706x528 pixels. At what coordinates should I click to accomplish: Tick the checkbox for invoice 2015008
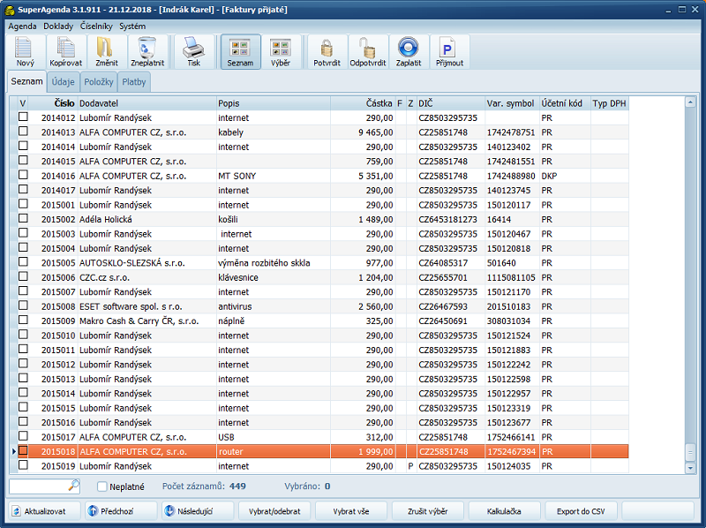coord(24,305)
